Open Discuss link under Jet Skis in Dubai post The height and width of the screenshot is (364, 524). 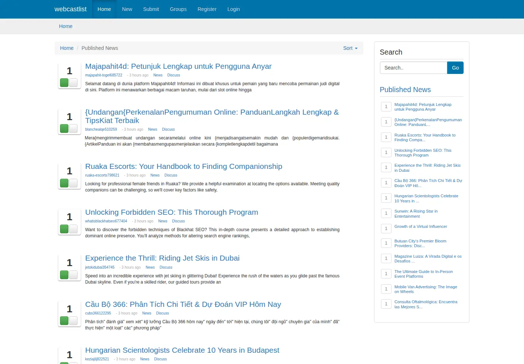pyautogui.click(x=166, y=268)
